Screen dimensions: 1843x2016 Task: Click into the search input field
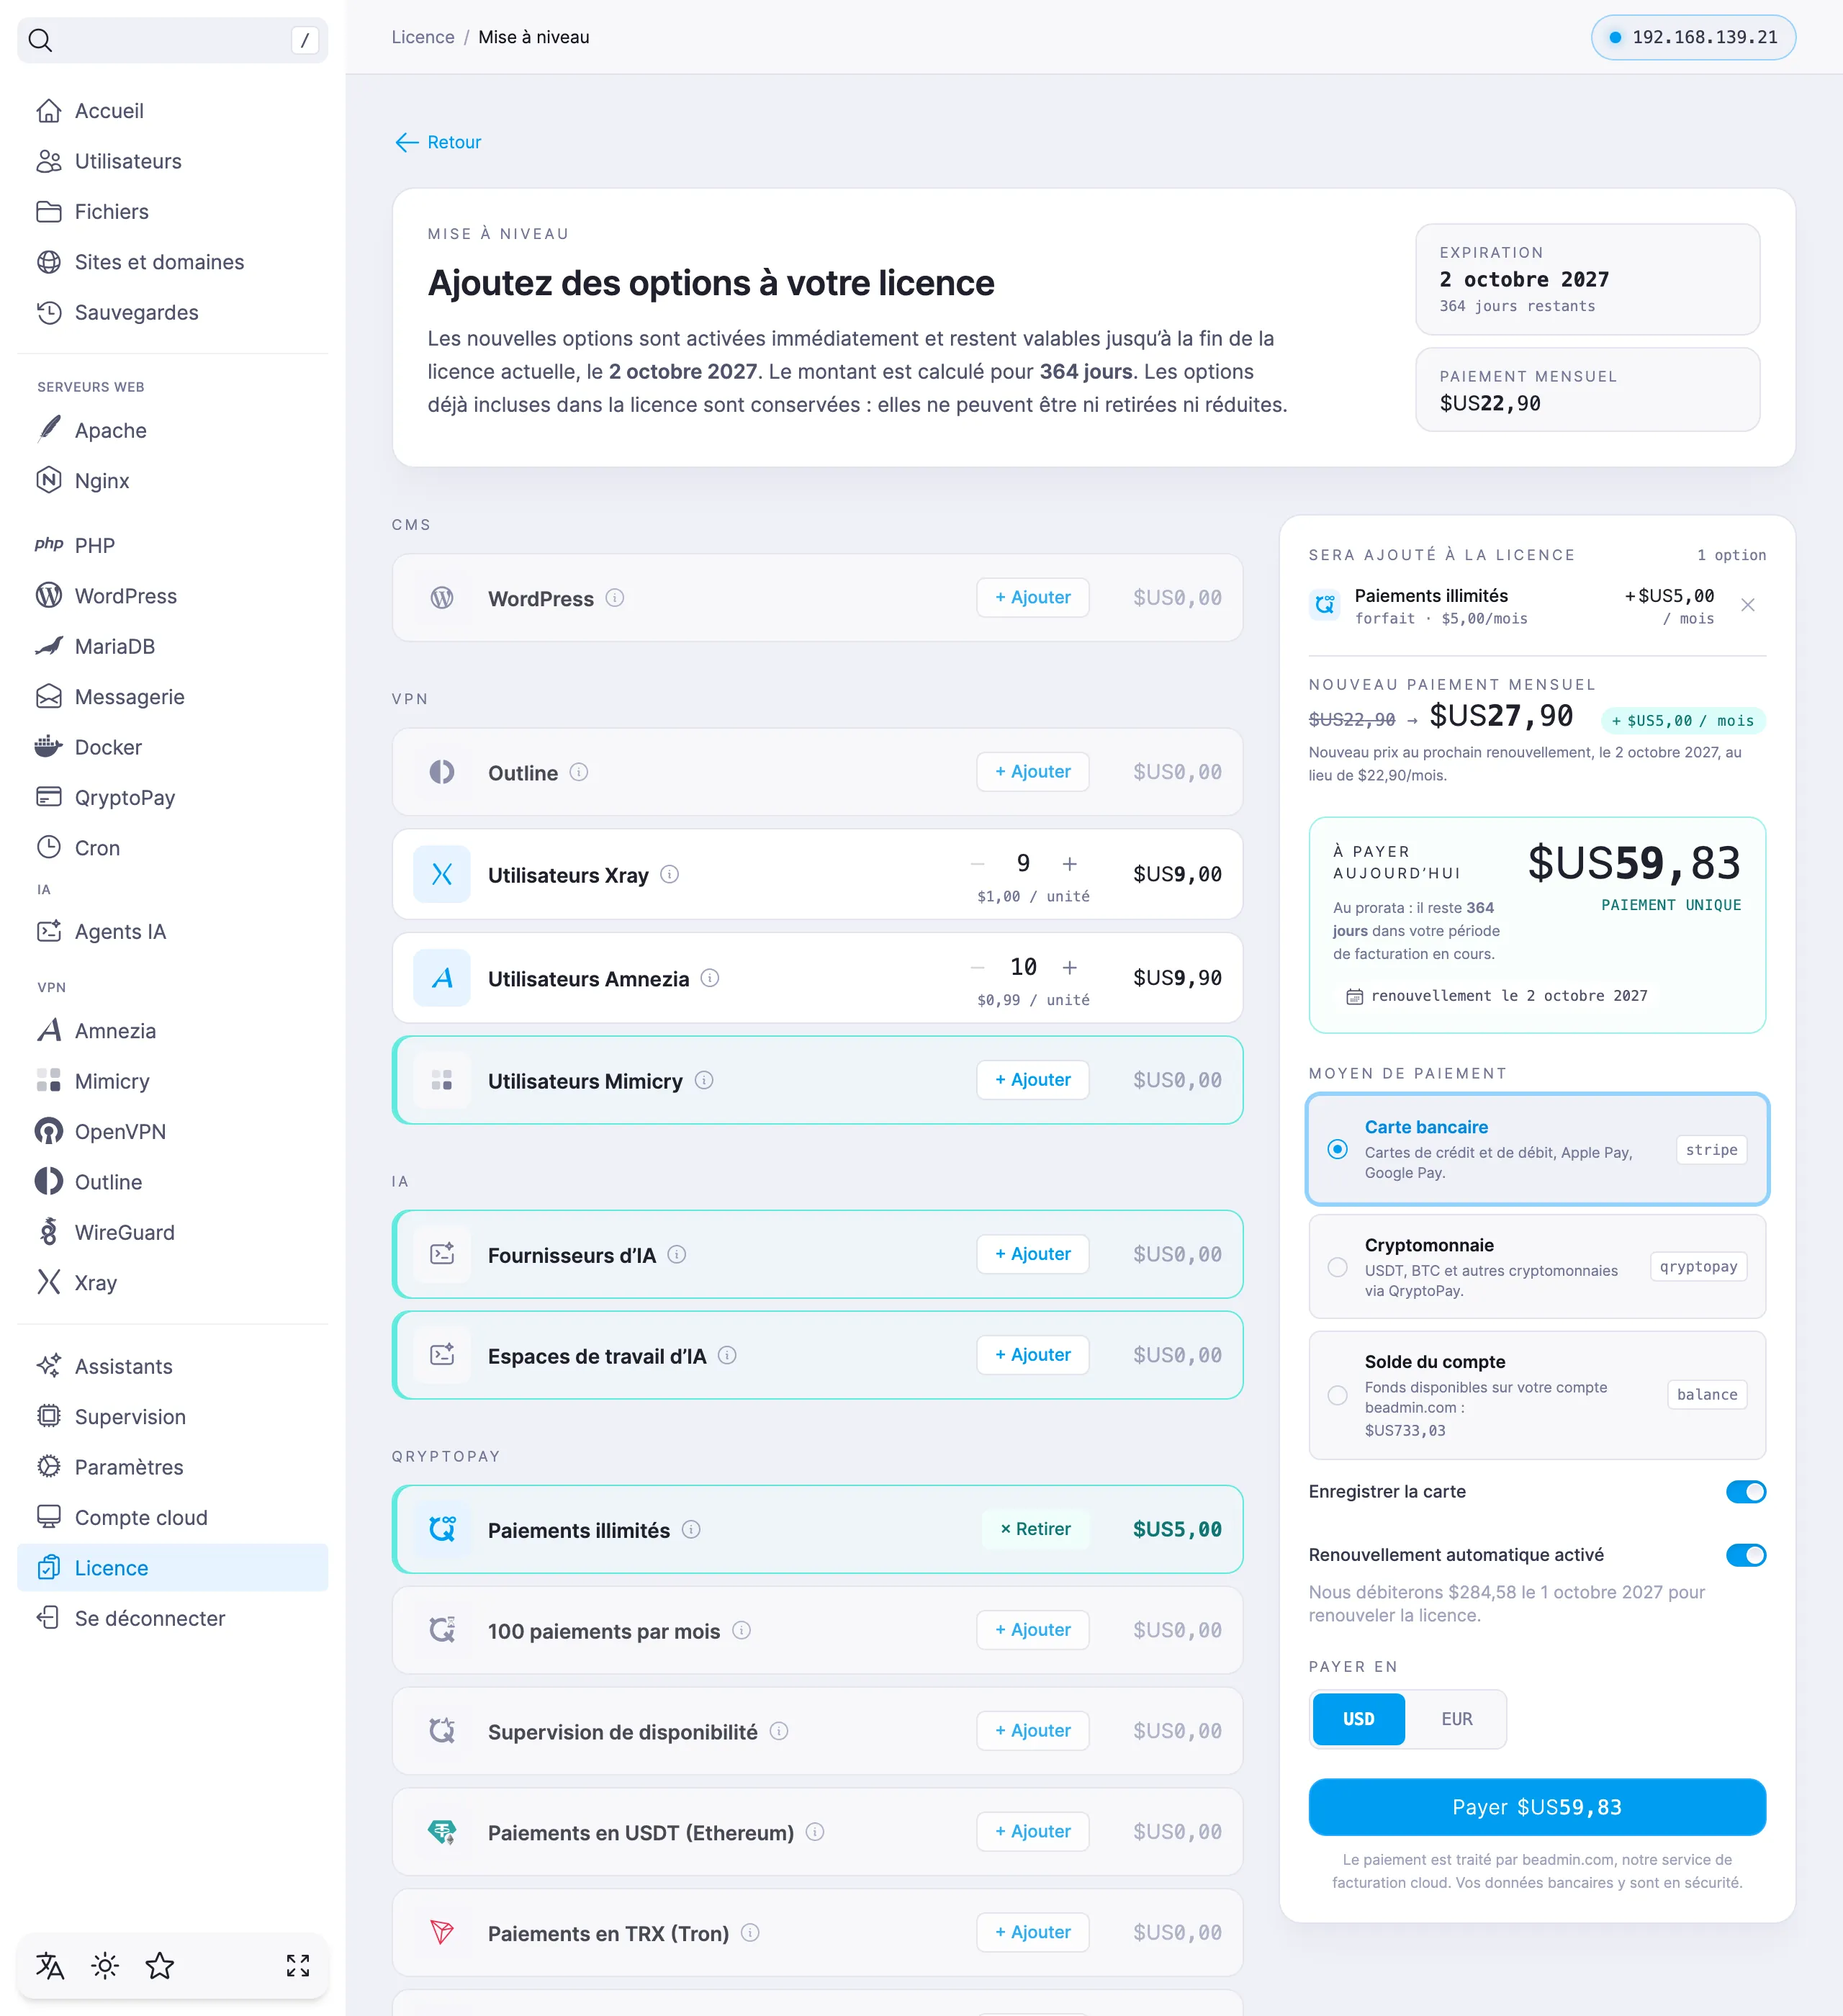173,40
